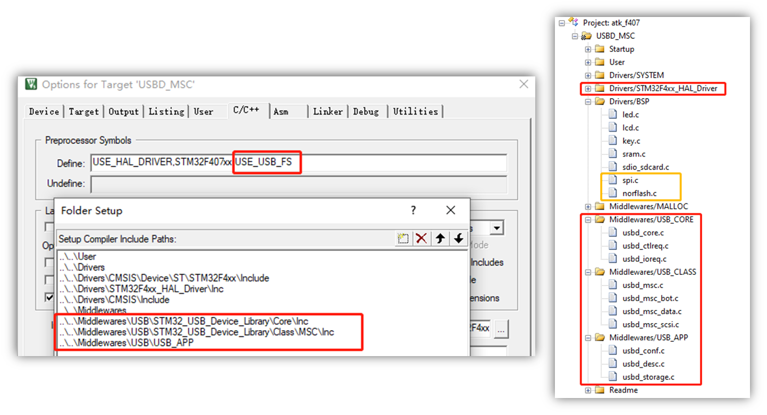Click the spi.c file icon
This screenshot has width=767, height=415.
click(x=613, y=180)
